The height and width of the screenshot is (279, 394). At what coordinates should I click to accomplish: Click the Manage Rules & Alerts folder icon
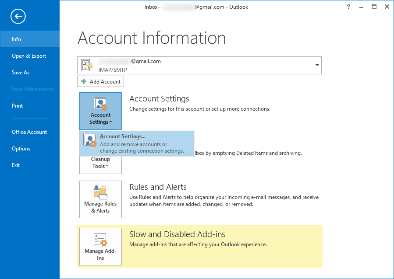coord(100,192)
